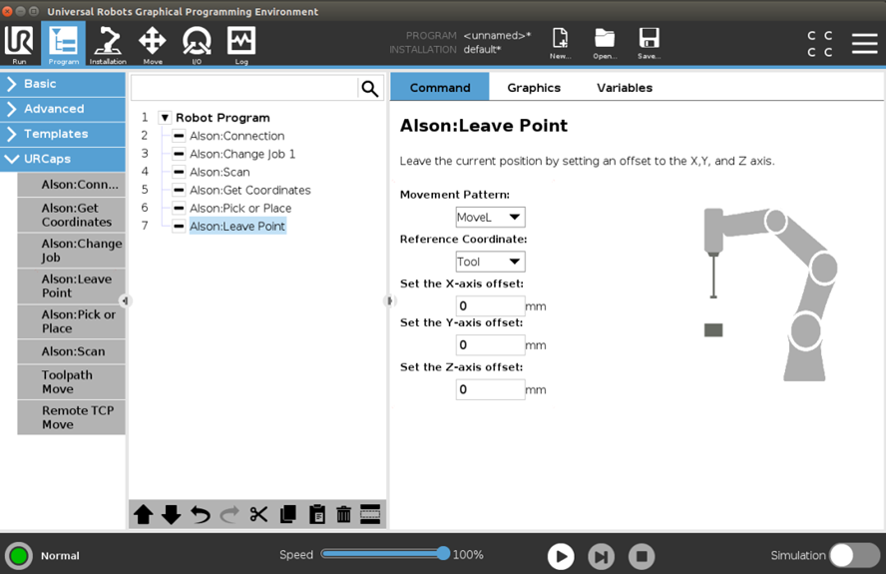Insert Alson:Get Coordinates URCap node
Screen dimensions: 886x574
71,215
